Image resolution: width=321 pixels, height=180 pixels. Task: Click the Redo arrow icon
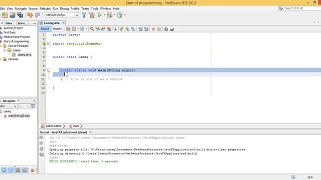coord(38,15)
